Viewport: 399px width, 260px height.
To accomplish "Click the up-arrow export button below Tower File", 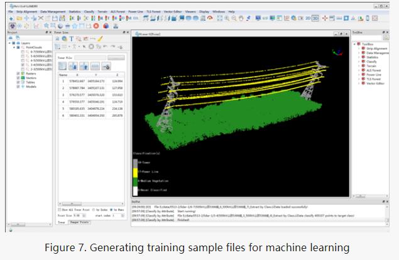I will tap(84, 66).
